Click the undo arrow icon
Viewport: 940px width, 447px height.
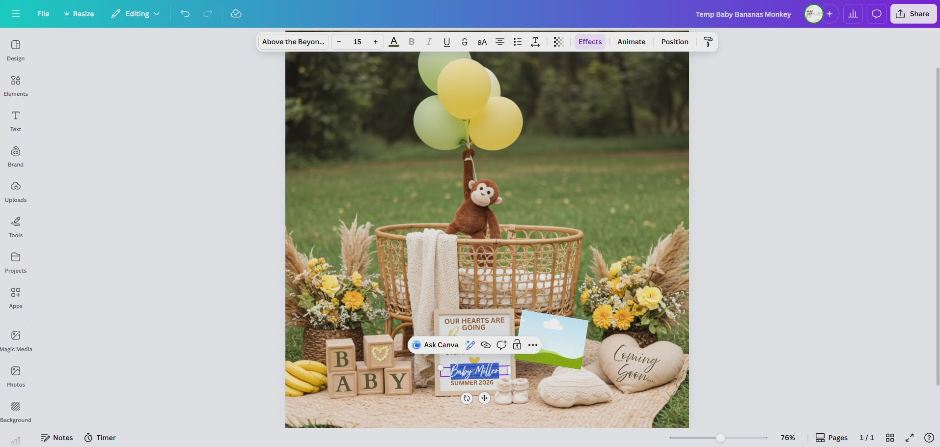(185, 14)
